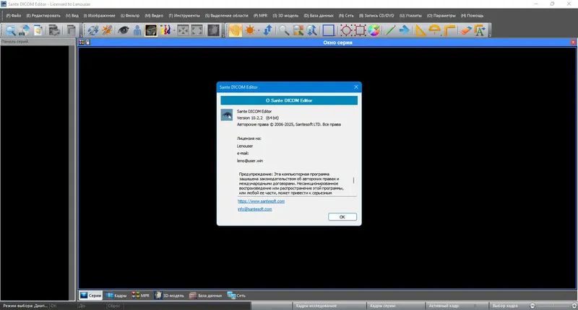Select the eraser tool

coord(465,30)
